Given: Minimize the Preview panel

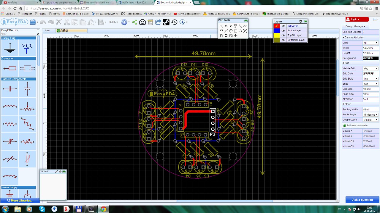Looking at the screenshot, I should [64, 172].
